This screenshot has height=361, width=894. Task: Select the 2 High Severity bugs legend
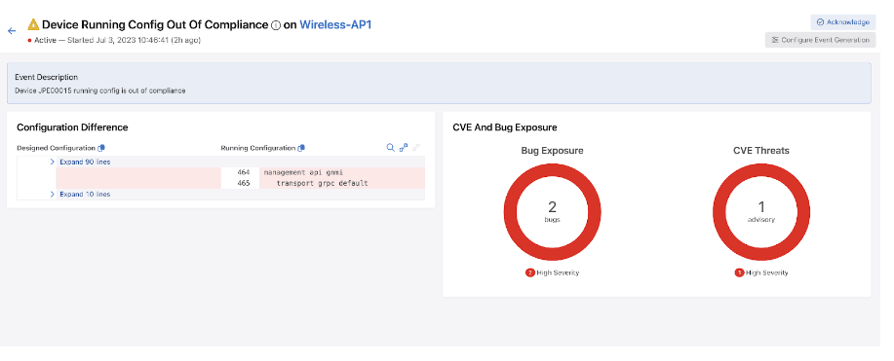552,272
